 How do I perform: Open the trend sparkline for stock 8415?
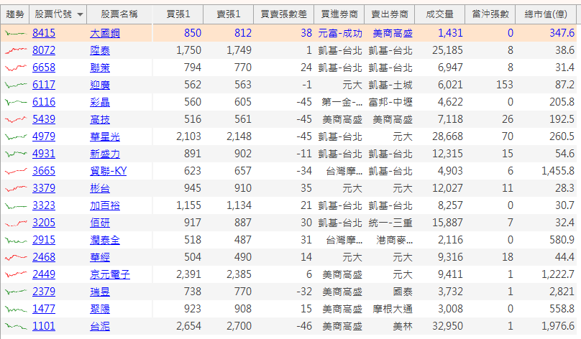16,34
